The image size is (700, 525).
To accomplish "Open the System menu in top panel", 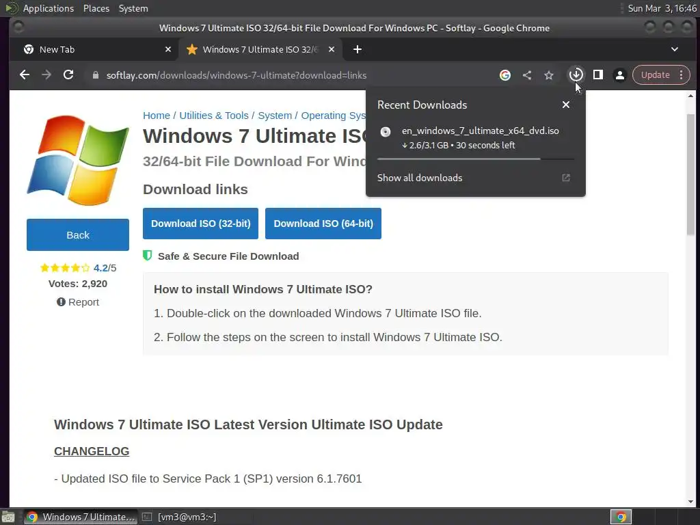I will click(x=133, y=8).
